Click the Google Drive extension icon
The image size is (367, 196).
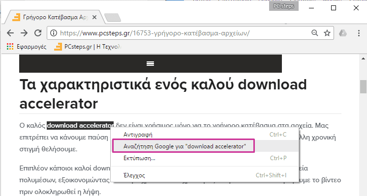(343, 33)
